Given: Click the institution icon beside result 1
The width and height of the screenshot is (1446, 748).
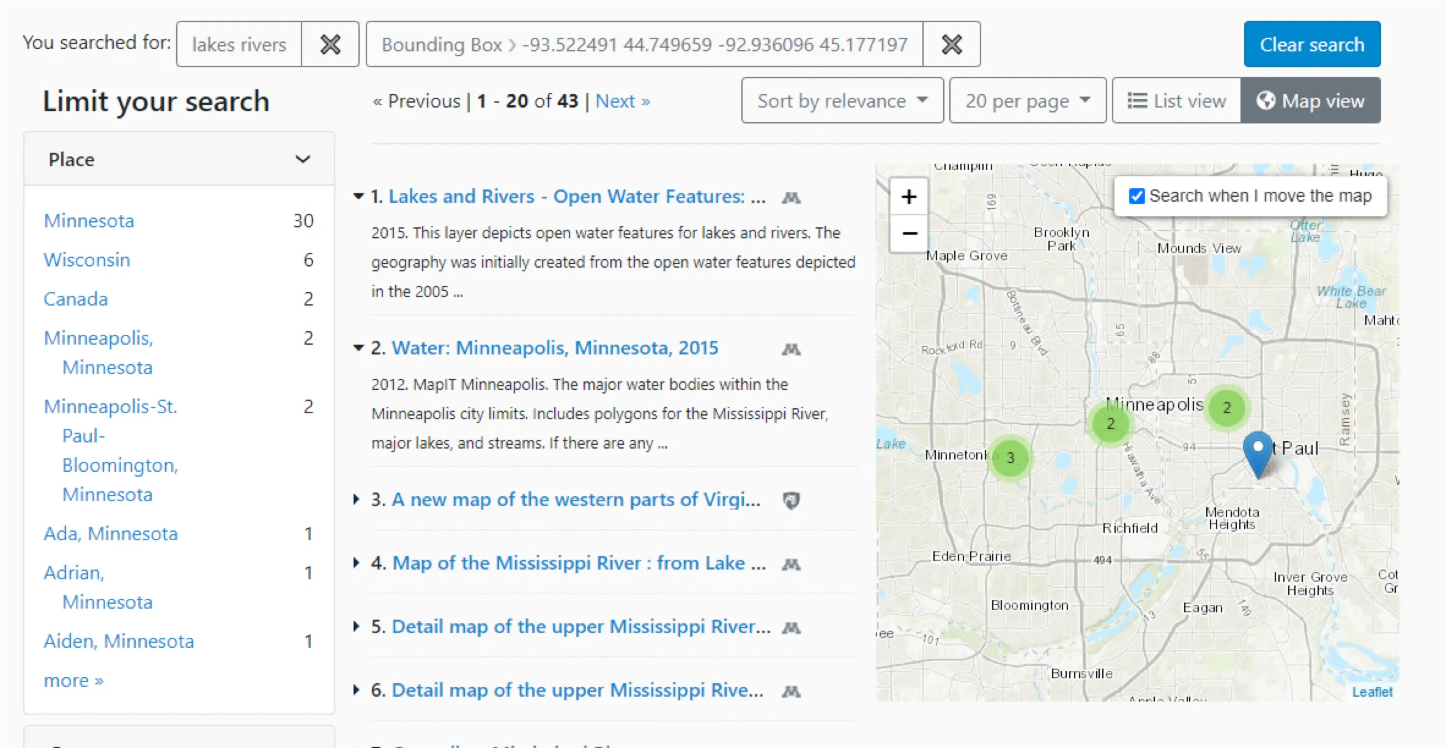Looking at the screenshot, I should pos(790,197).
